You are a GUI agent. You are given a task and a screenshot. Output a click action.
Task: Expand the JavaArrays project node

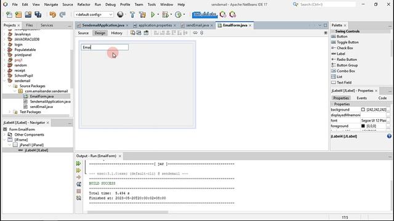(4, 34)
